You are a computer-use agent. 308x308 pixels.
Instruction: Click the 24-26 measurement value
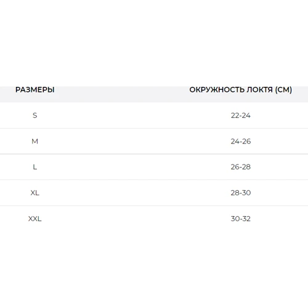click(241, 141)
